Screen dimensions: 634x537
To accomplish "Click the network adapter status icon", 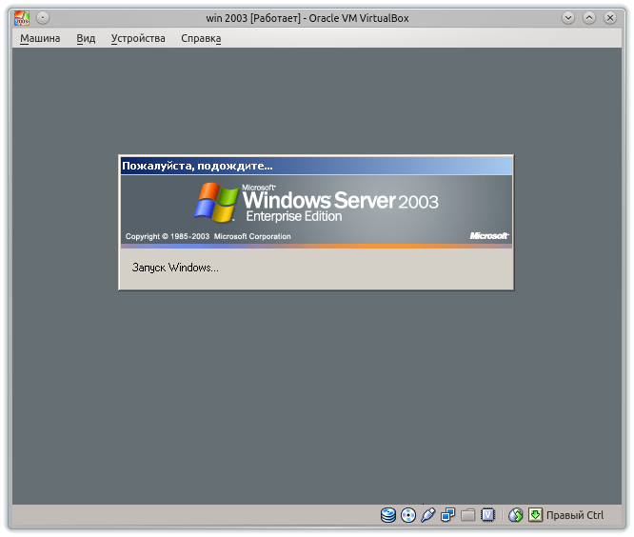I will pyautogui.click(x=447, y=515).
